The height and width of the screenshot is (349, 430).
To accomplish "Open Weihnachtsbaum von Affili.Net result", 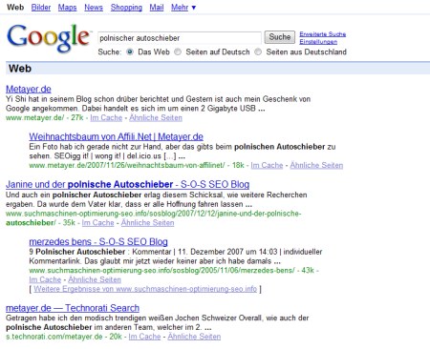I will 116,136.
